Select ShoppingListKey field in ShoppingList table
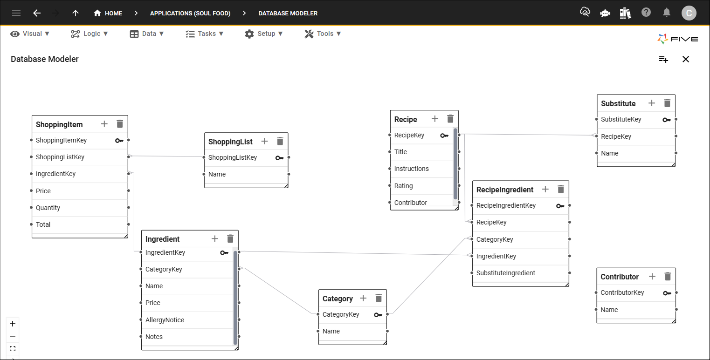 coord(246,157)
